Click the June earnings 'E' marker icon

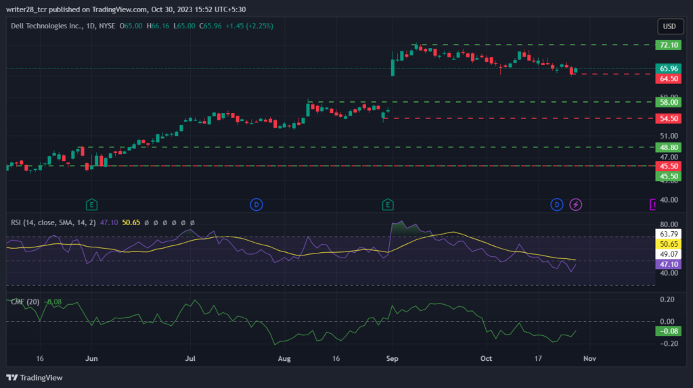point(91,204)
